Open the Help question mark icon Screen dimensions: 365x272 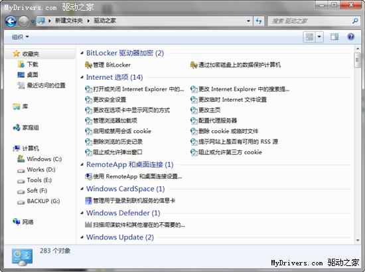(x=350, y=37)
